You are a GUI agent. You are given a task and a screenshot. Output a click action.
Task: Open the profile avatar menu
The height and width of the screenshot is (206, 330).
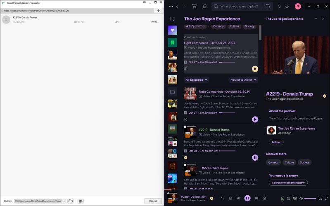click(298, 6)
